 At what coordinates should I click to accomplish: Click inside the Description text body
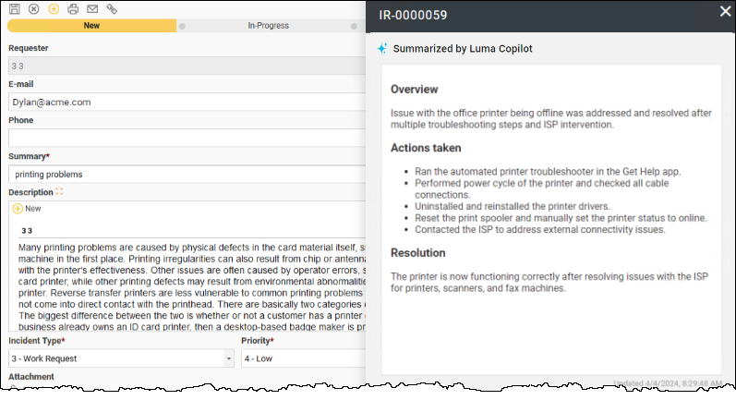point(185,277)
